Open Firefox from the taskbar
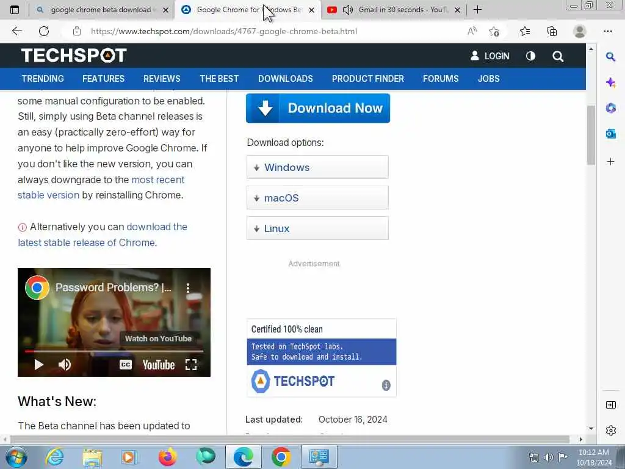Viewport: 625px width, 469px height. pyautogui.click(x=168, y=457)
